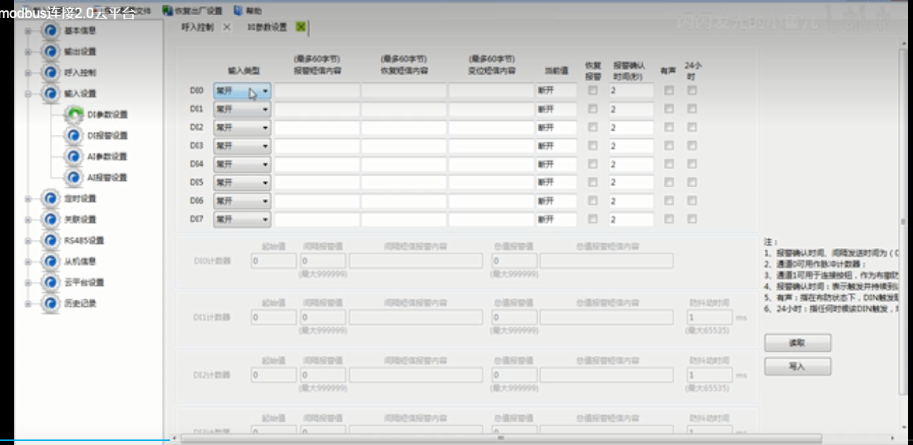The width and height of the screenshot is (913, 445).
Task: Switch to the 呼入控制 tab
Action: coord(197,28)
